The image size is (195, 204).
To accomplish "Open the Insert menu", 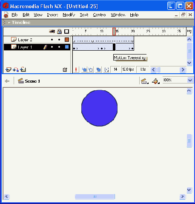I will (x=52, y=15).
